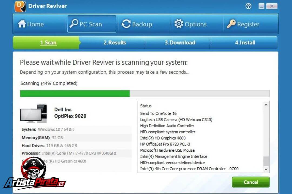Click the status list scroll down arrow
The width and height of the screenshot is (292, 194).
[x=266, y=169]
